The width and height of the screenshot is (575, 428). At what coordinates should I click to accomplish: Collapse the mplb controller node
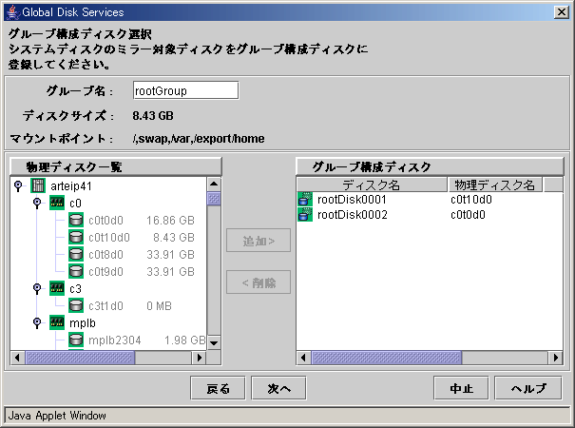(x=37, y=322)
